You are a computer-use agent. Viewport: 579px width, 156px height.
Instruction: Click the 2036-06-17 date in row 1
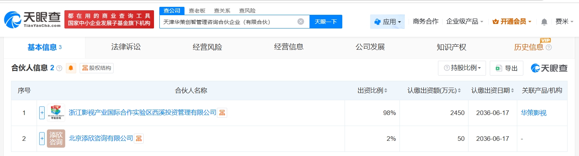(492, 113)
